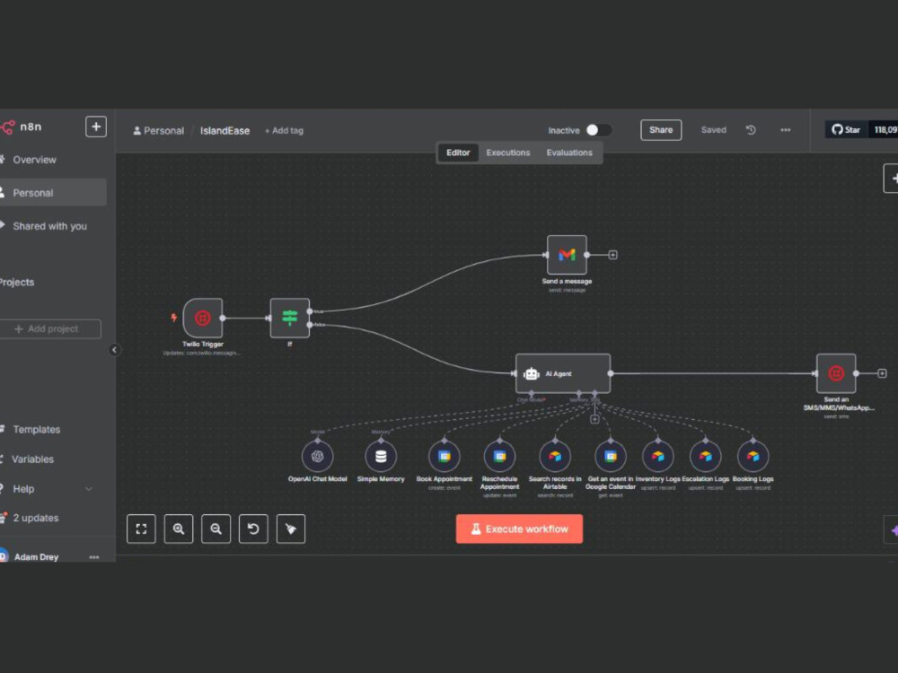The height and width of the screenshot is (673, 898).
Task: Open Search records in Airtable node
Action: pos(555,456)
